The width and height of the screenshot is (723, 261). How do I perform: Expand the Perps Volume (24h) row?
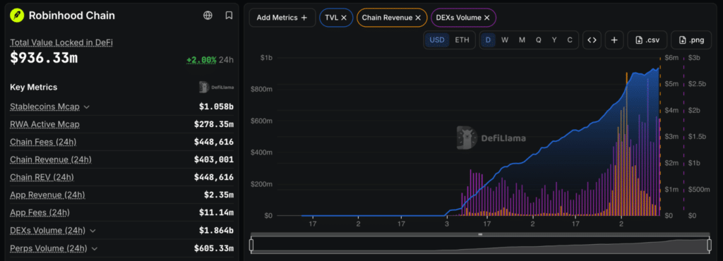(95, 248)
